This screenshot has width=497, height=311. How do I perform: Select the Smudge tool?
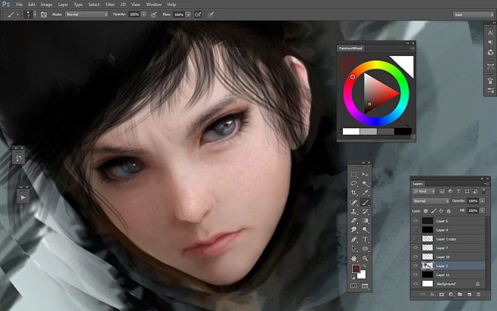pyautogui.click(x=354, y=230)
